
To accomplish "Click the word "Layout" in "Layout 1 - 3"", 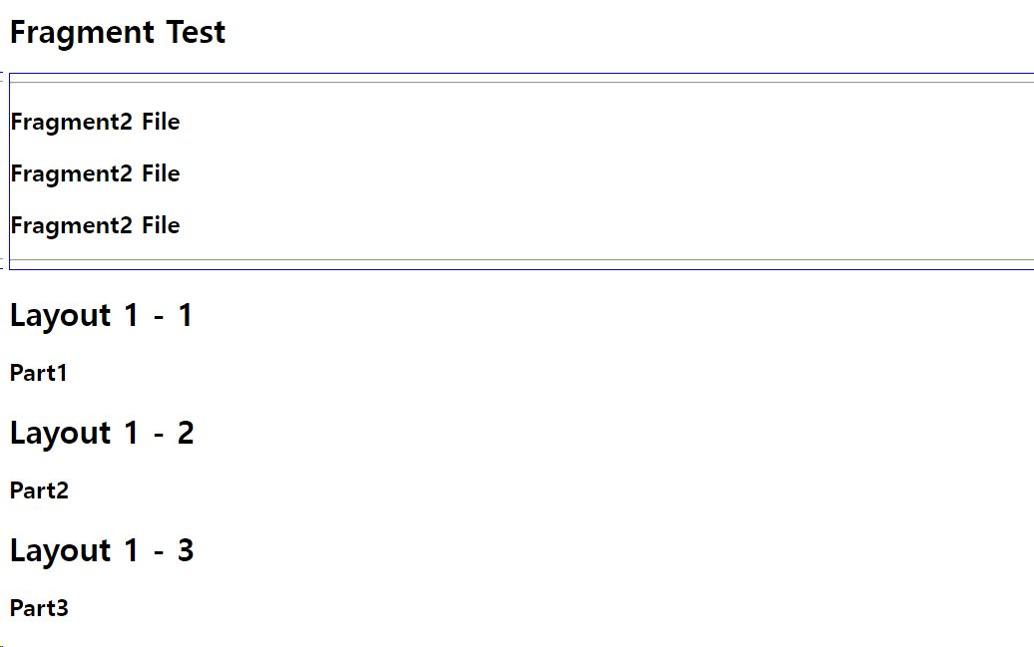I will pos(60,552).
